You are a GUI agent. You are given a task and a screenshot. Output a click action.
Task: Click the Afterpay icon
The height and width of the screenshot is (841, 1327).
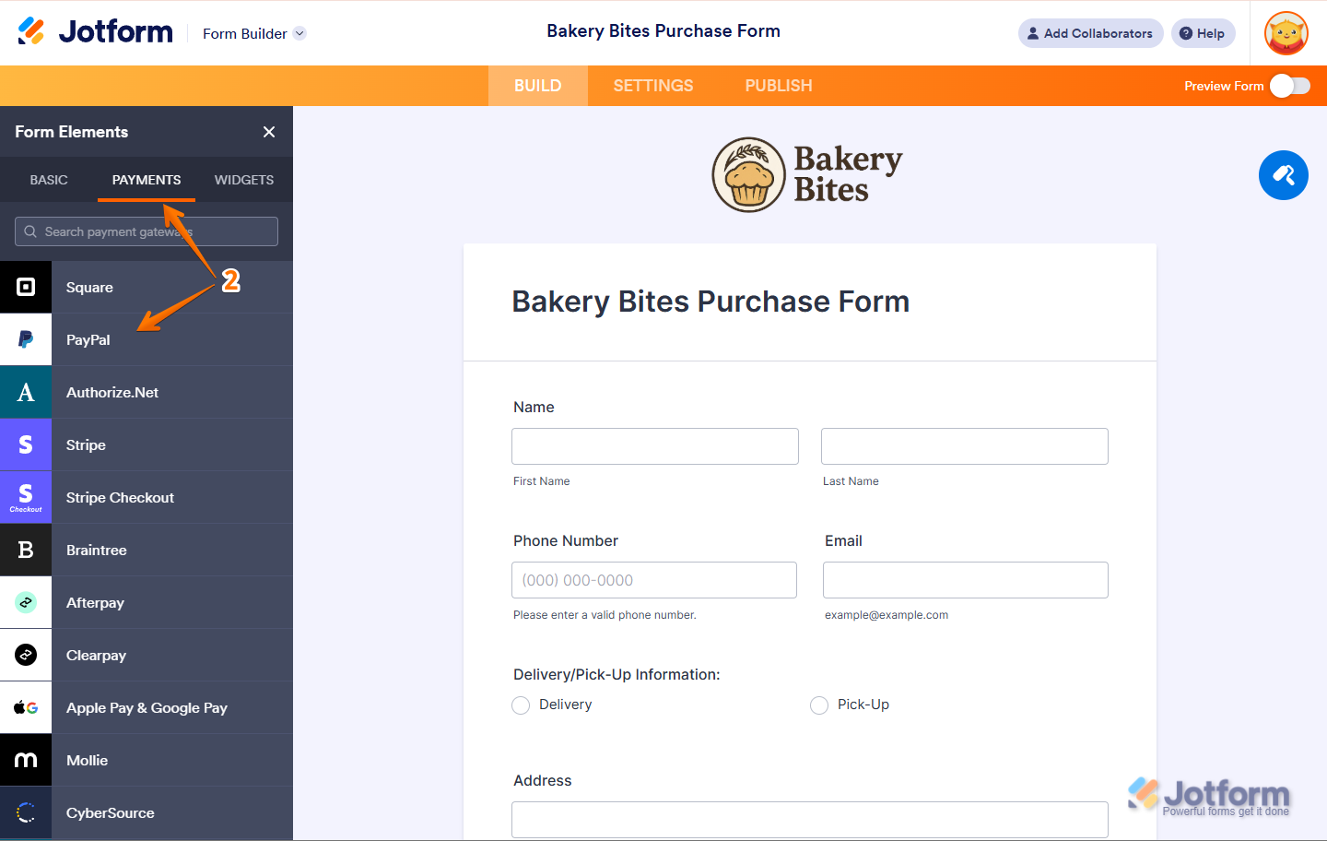(x=26, y=602)
